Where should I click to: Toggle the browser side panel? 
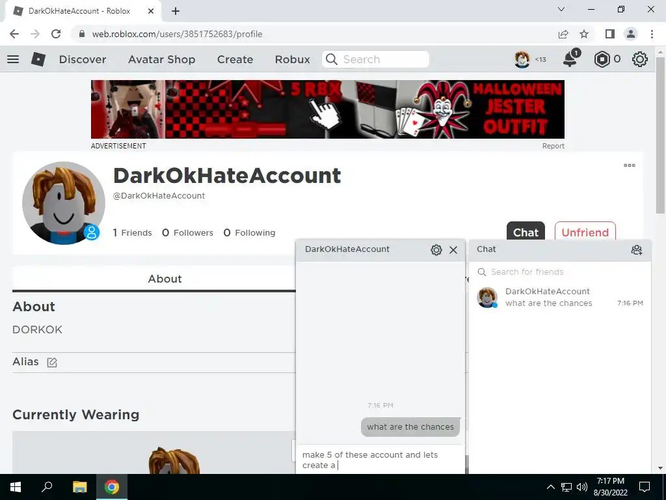click(x=610, y=34)
